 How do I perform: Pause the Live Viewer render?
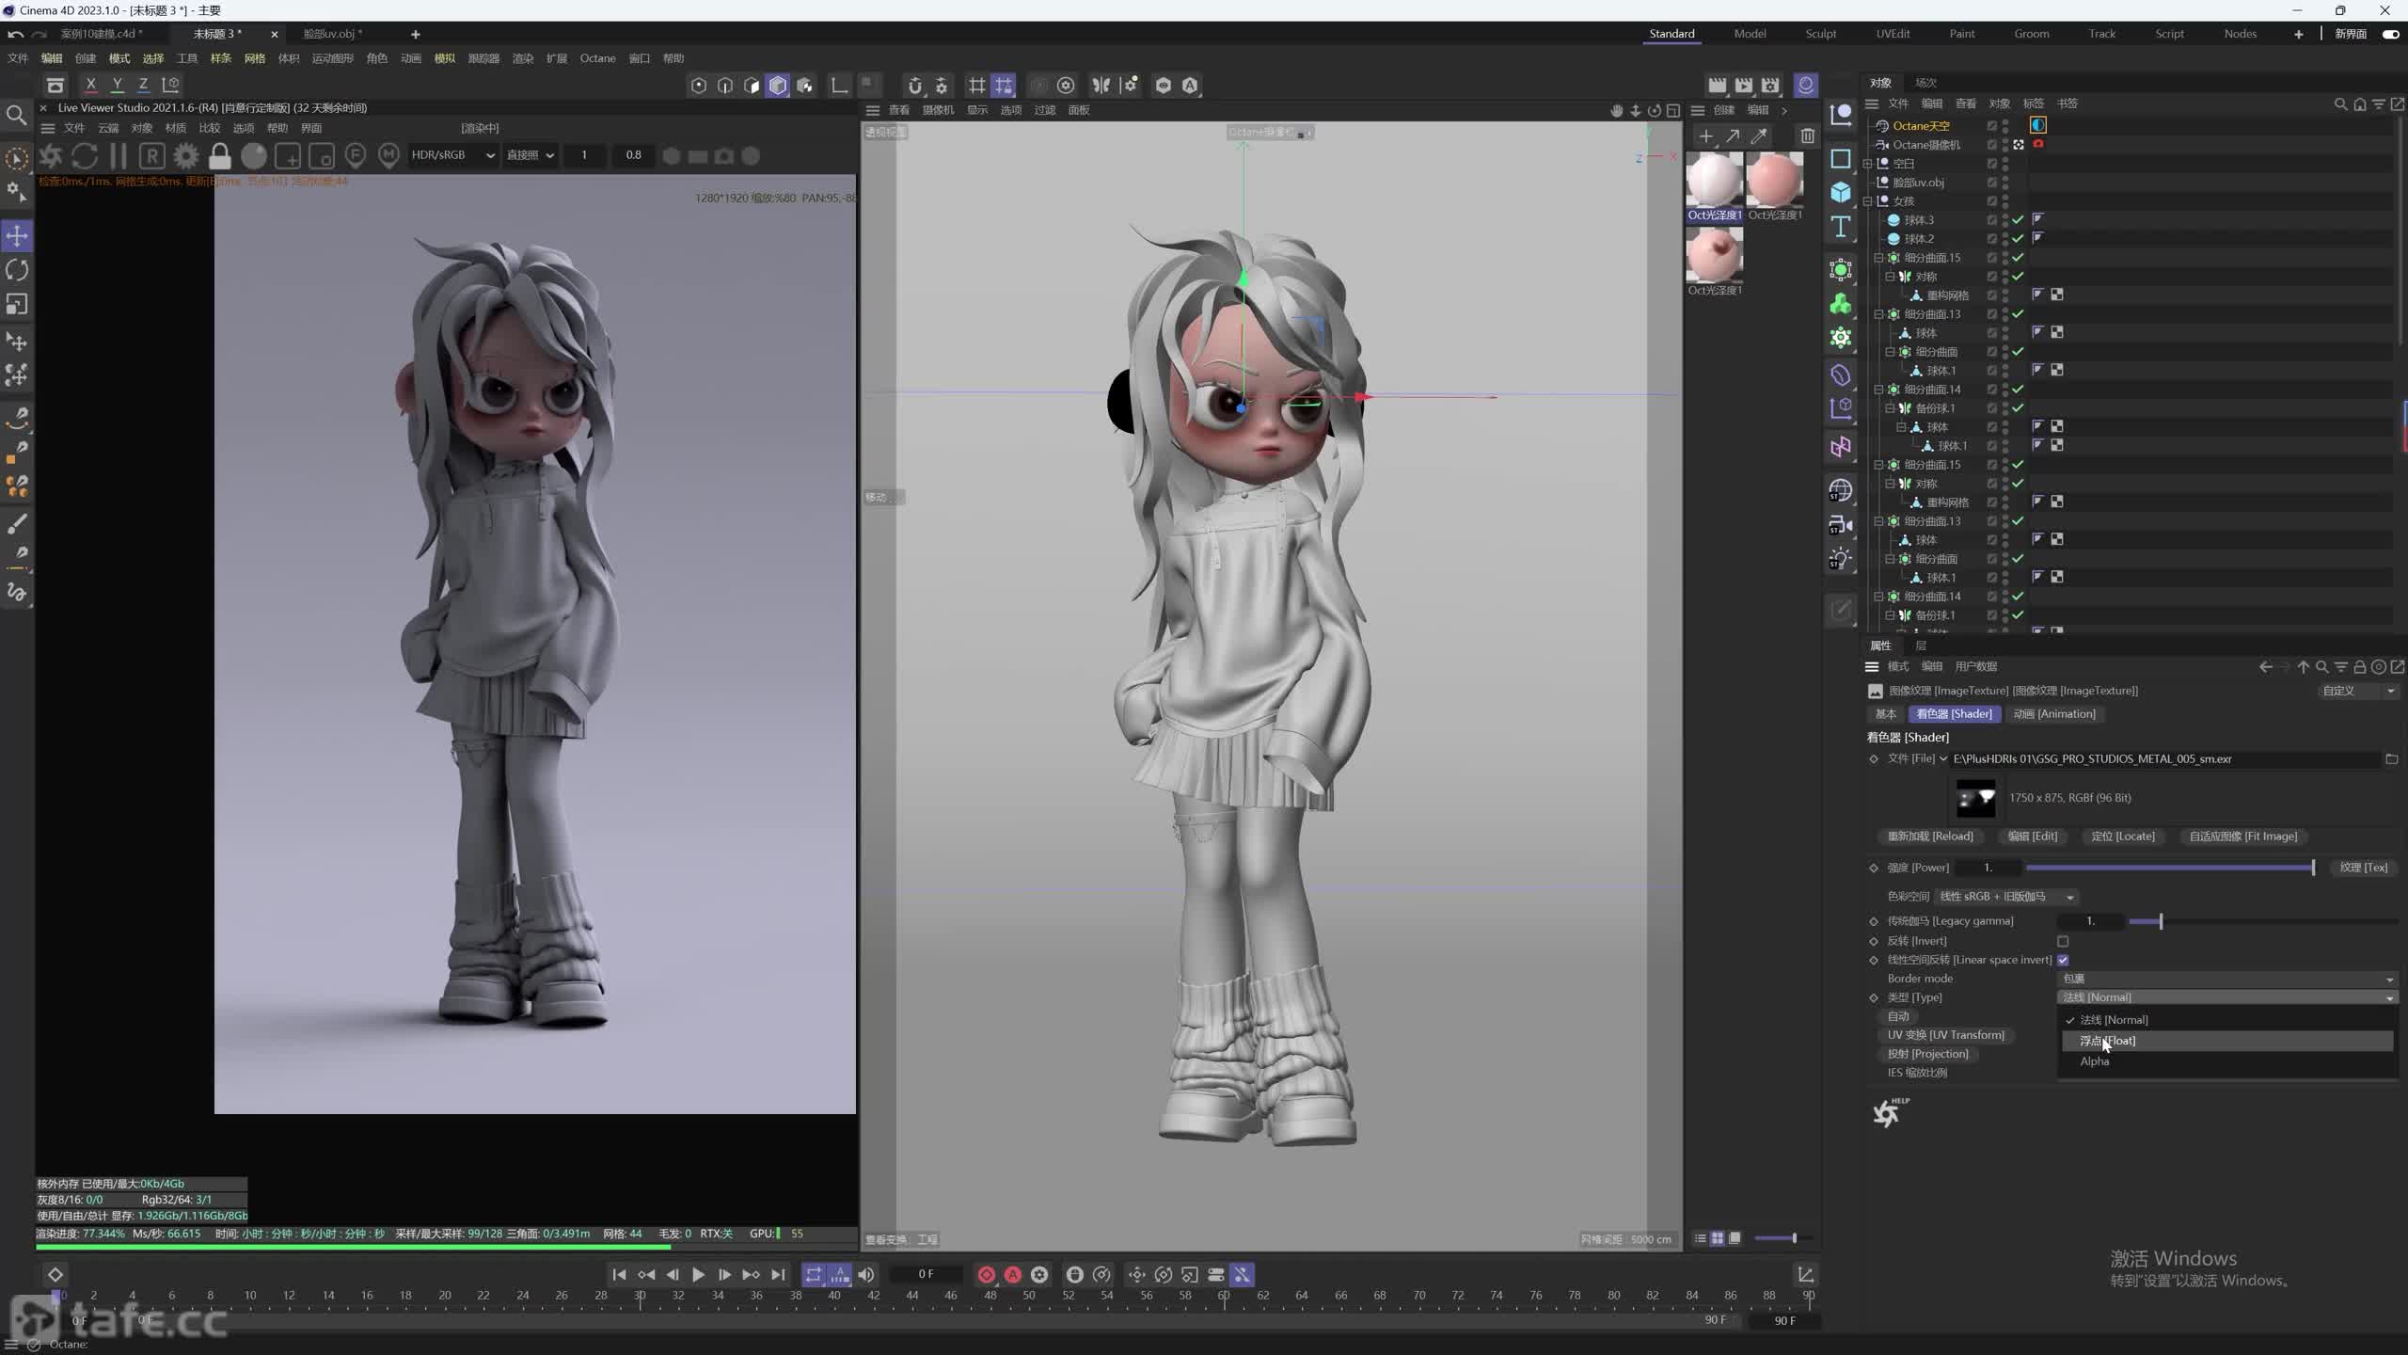pos(119,155)
